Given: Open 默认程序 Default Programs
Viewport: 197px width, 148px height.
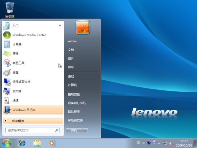Looking at the screenshot, I should [x=74, y=111].
